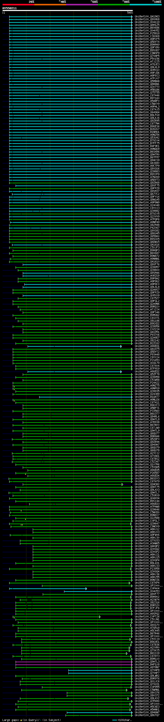Click the UniRef100_O24389 label
This screenshot has height=722, width=164.
click(147, 394)
